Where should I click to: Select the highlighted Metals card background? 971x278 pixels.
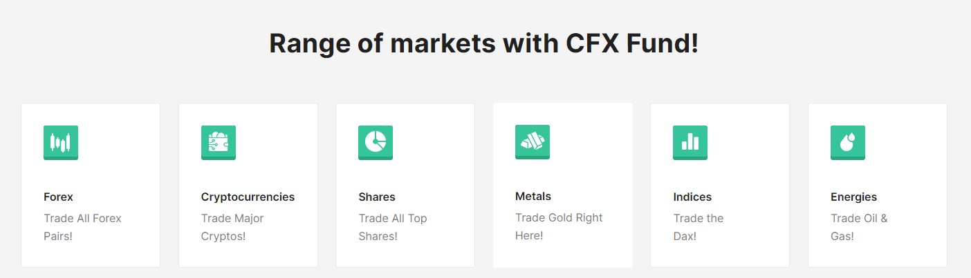pyautogui.click(x=563, y=185)
